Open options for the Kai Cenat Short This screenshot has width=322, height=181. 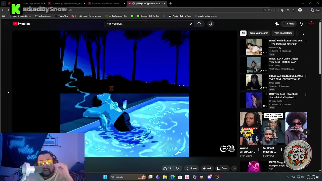[x=281, y=149]
